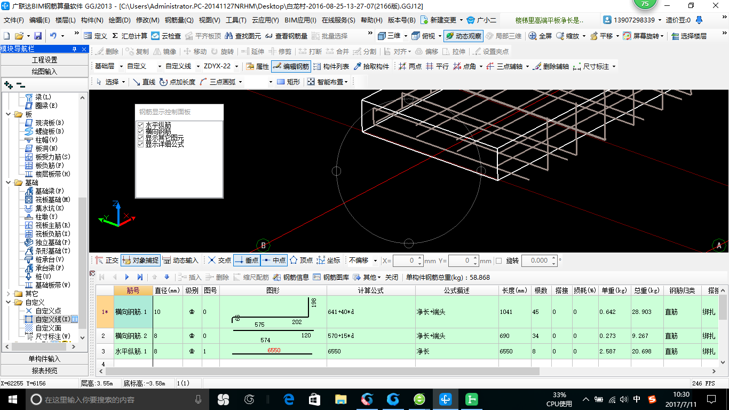Viewport: 729px width, 410px height.
Task: Select the 移动 move tool
Action: click(x=195, y=52)
